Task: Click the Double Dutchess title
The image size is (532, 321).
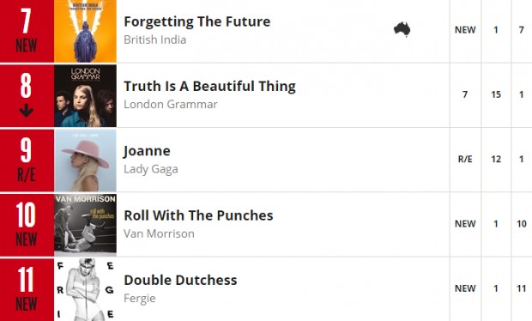Action: pyautogui.click(x=180, y=281)
